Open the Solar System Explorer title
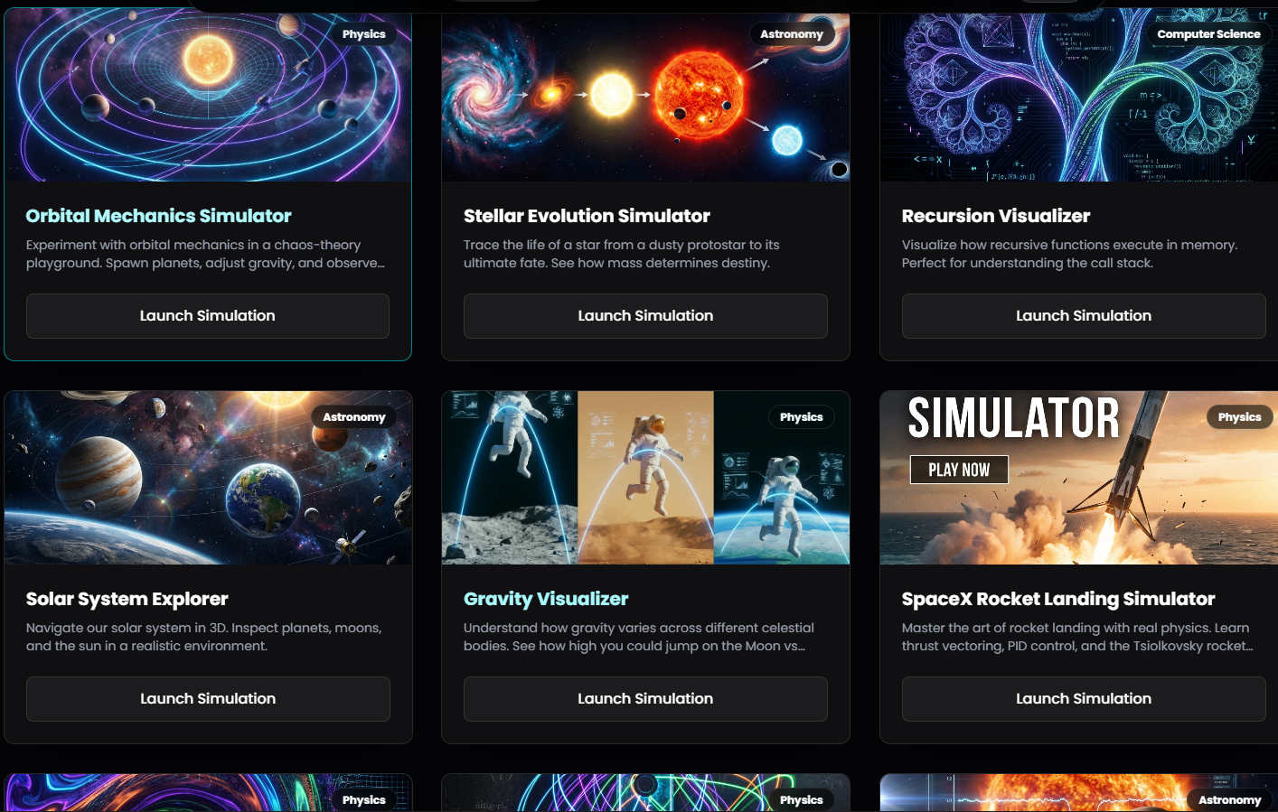Screen dimensions: 1278x812 tap(127, 599)
